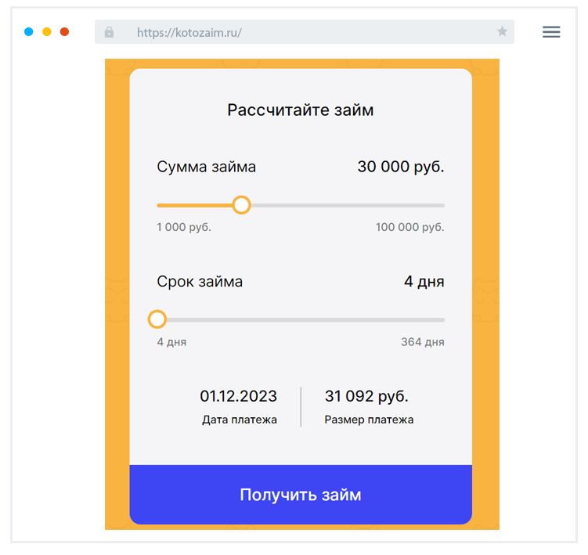Click the "Срок займа" label
Viewport: 588px width, 555px height.
coord(200,282)
